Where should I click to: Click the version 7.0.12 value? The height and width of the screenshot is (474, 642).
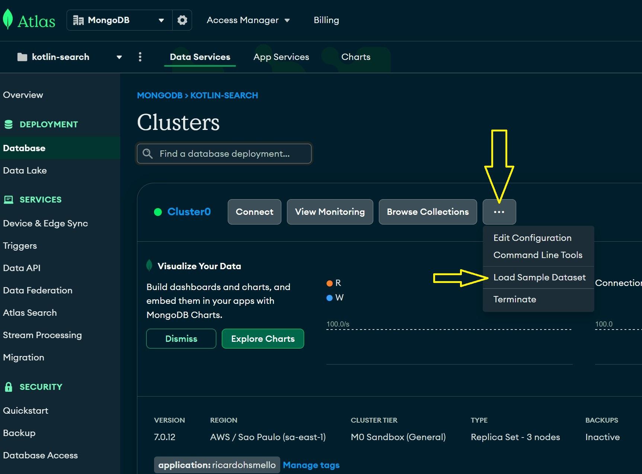click(x=165, y=437)
